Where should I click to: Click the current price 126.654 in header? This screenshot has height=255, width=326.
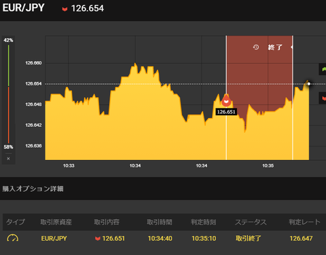[88, 9]
